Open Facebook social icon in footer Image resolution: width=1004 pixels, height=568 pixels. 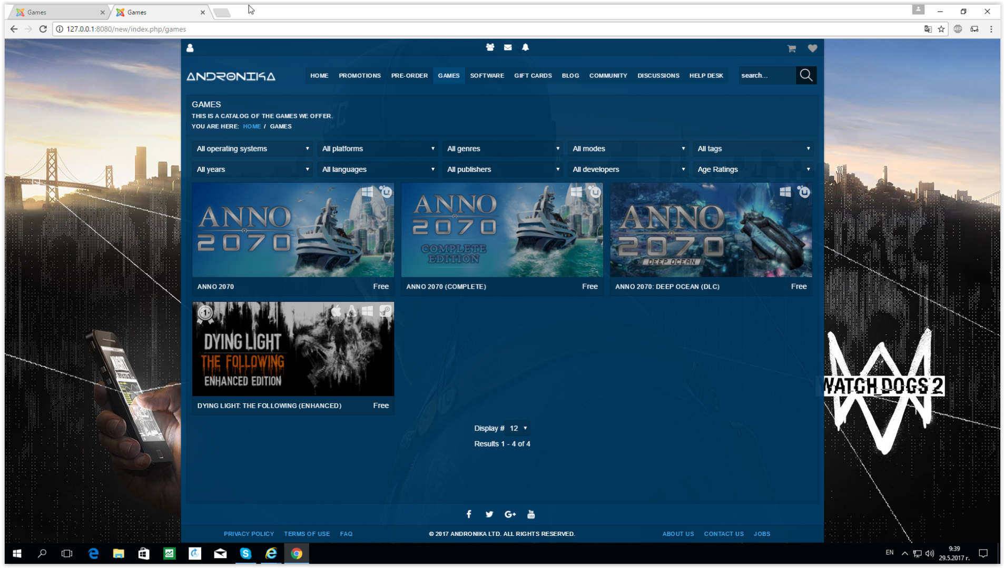(x=469, y=514)
